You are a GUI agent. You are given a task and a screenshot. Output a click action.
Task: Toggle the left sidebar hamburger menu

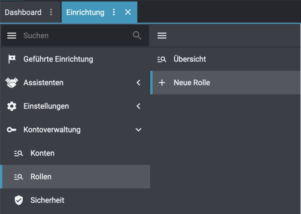tap(12, 36)
